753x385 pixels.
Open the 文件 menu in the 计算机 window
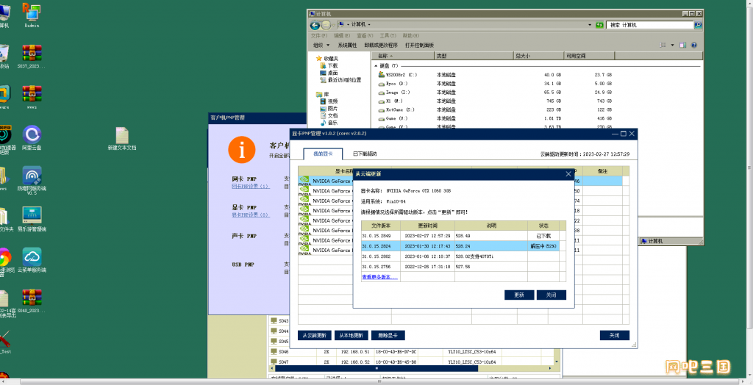point(319,35)
